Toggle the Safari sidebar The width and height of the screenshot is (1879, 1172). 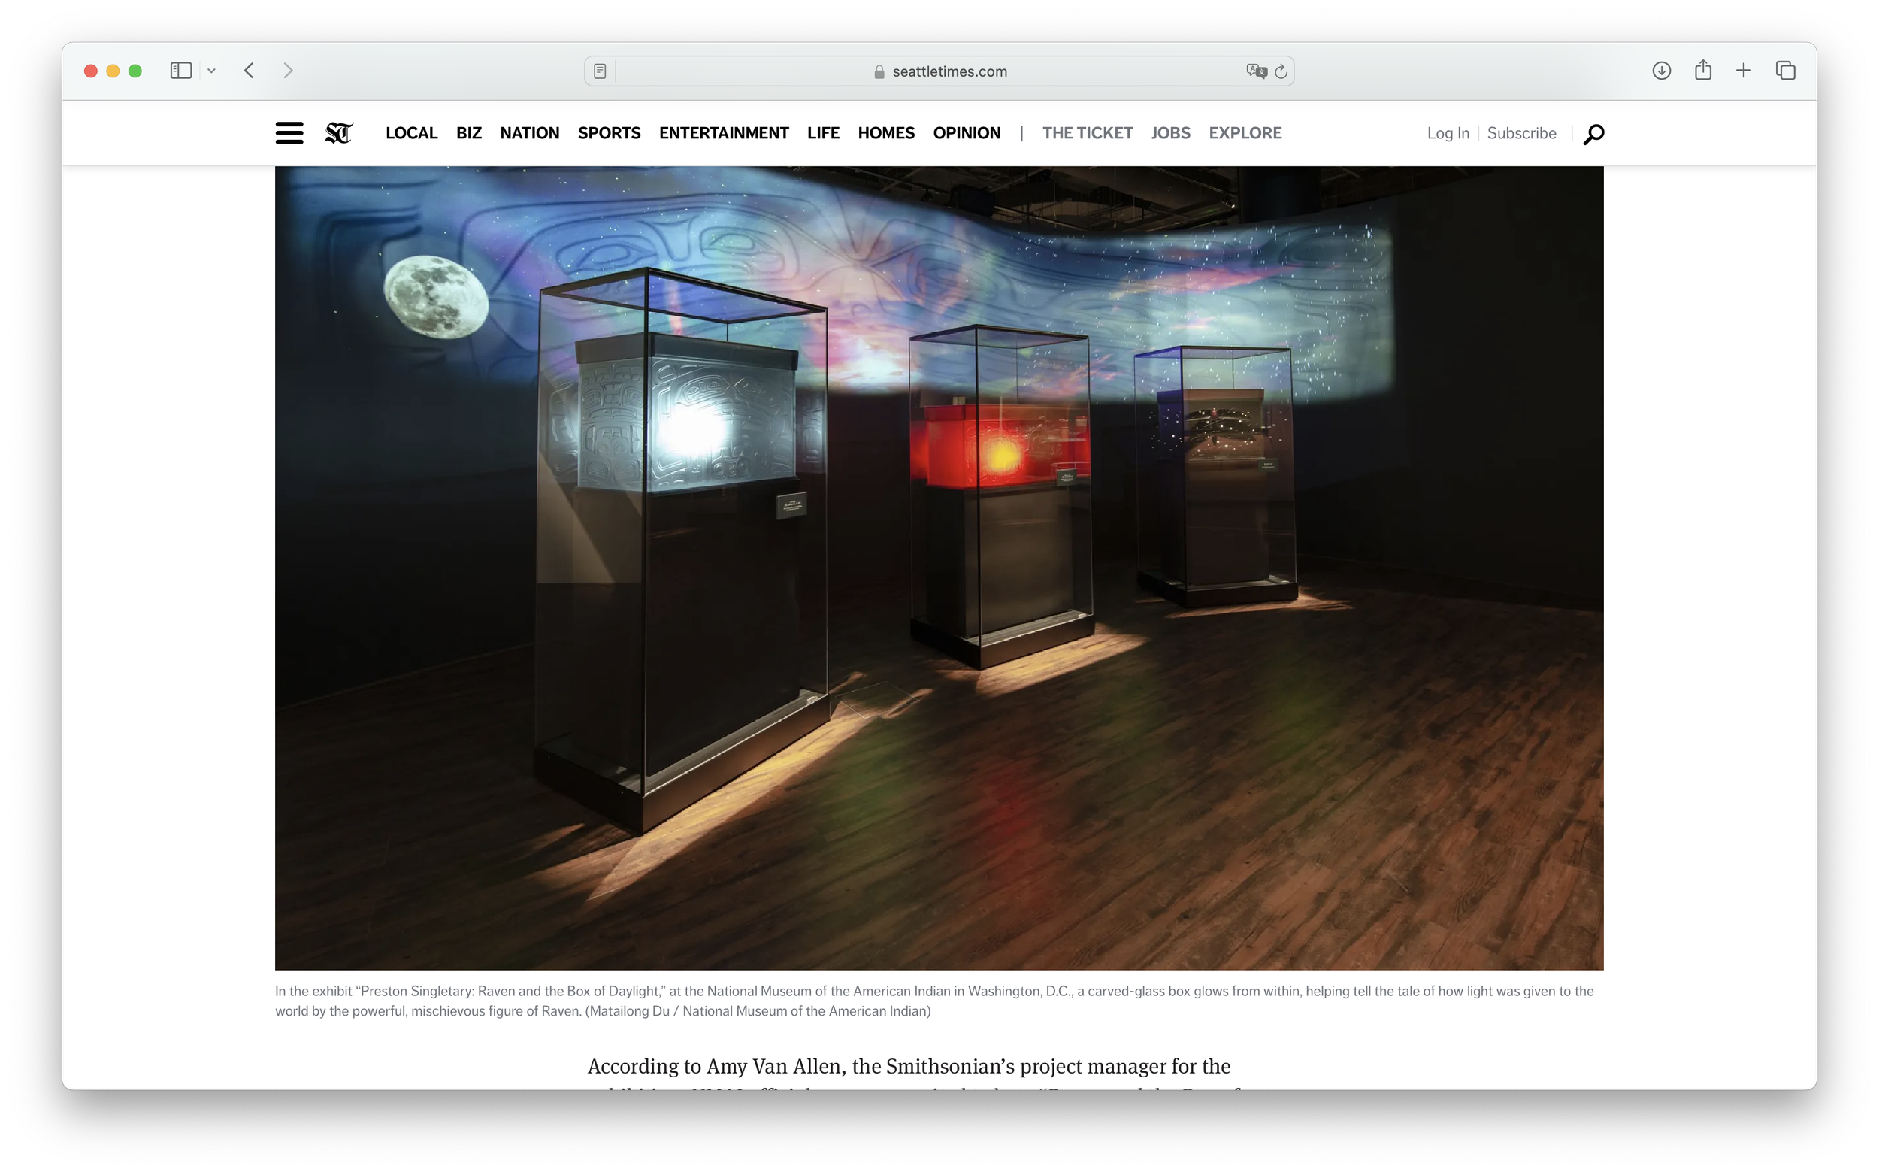pos(180,71)
